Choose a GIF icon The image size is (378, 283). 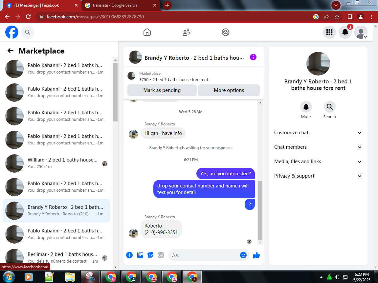161,255
